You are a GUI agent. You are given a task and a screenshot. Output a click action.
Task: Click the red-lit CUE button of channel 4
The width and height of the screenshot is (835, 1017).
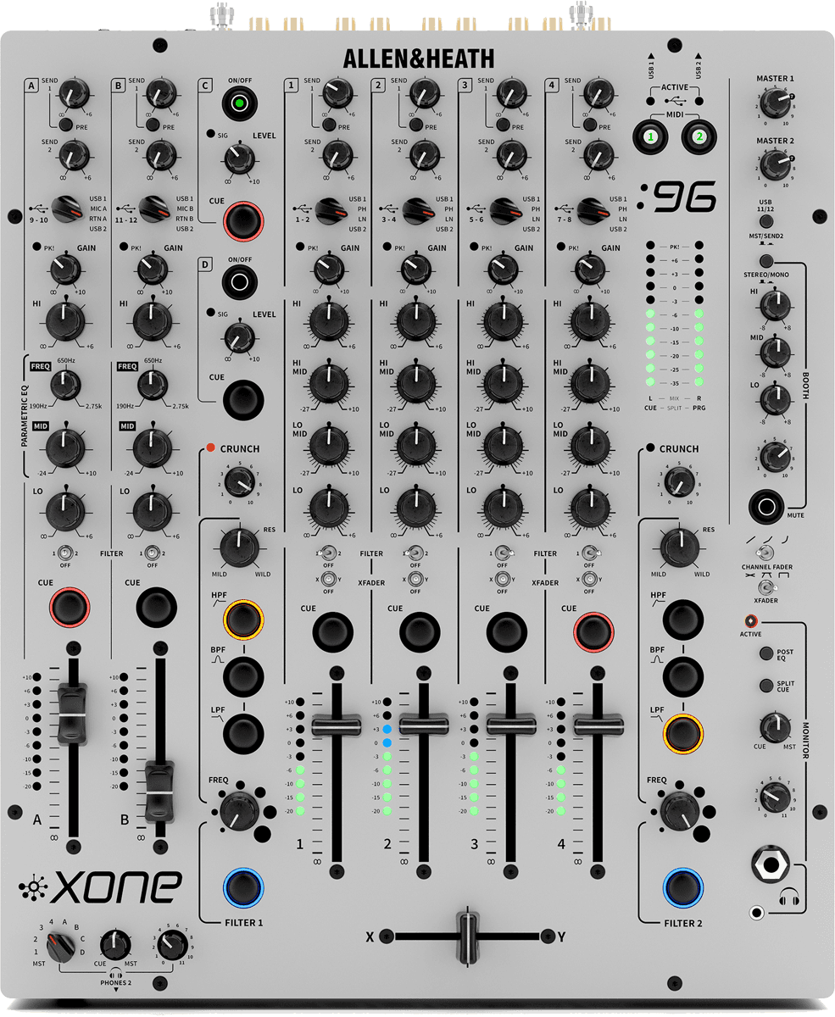tap(594, 632)
